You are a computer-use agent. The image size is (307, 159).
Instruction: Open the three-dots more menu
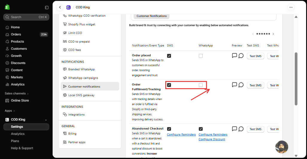pyautogui.click(x=291, y=7)
